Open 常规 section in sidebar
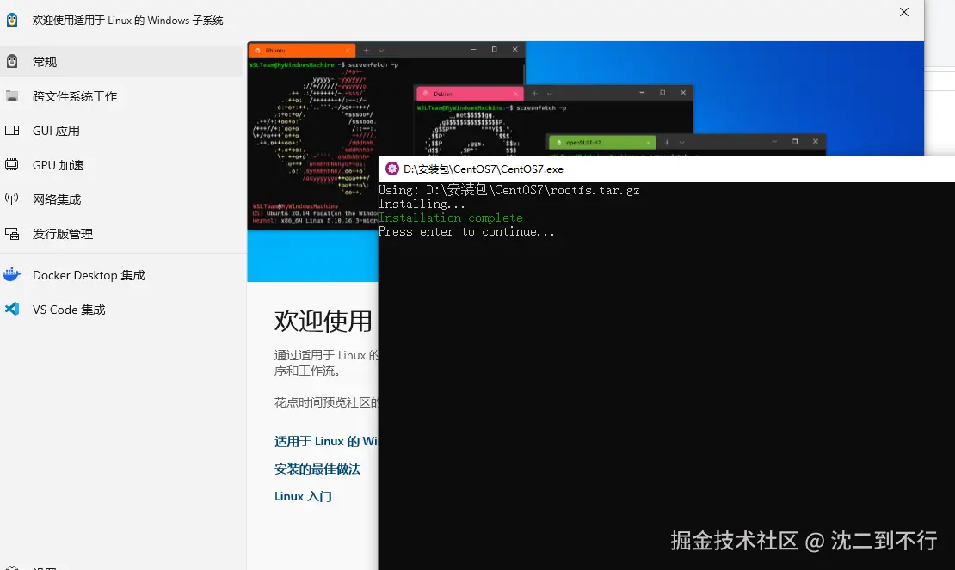This screenshot has height=570, width=955. pos(122,61)
